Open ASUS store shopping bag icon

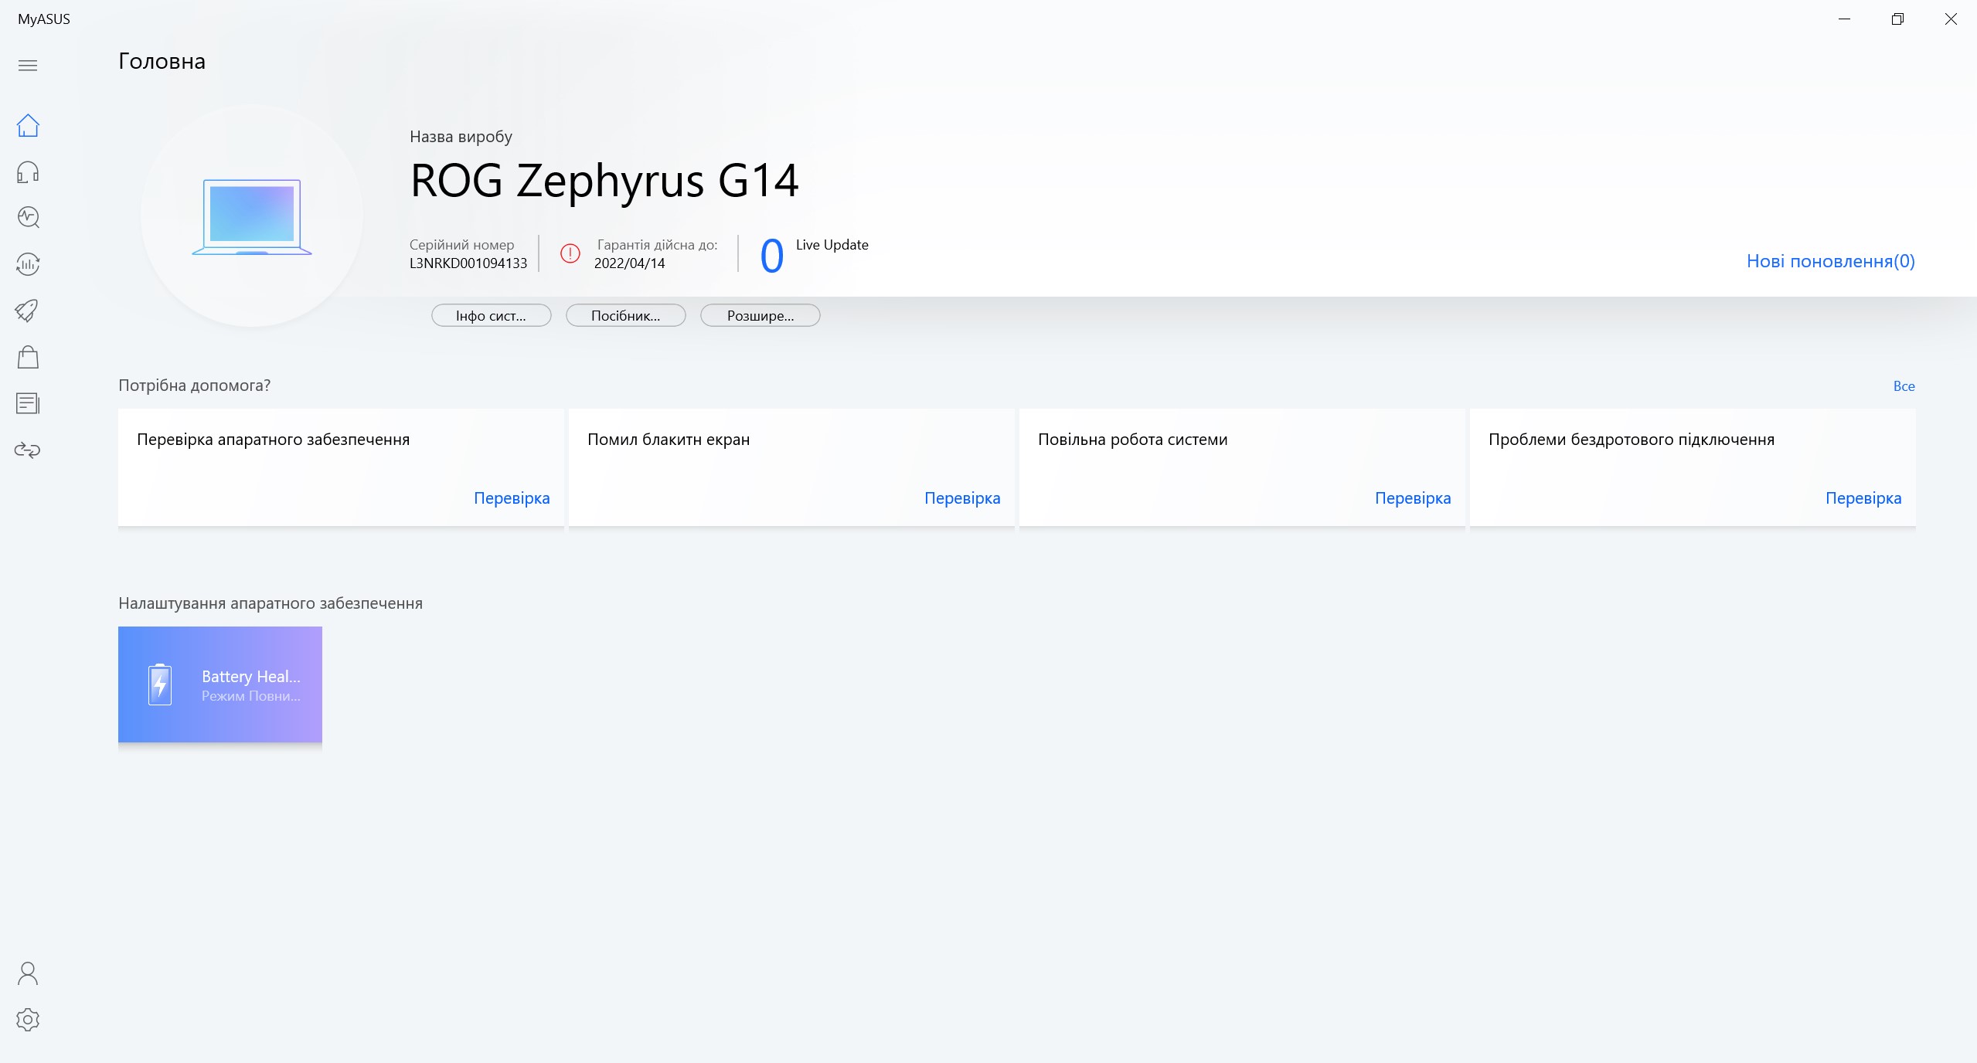(28, 357)
